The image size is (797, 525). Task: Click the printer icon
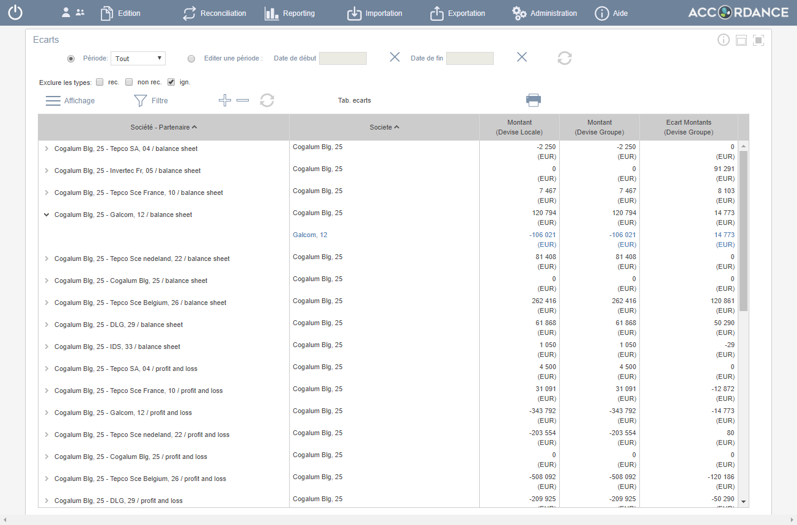pos(534,100)
